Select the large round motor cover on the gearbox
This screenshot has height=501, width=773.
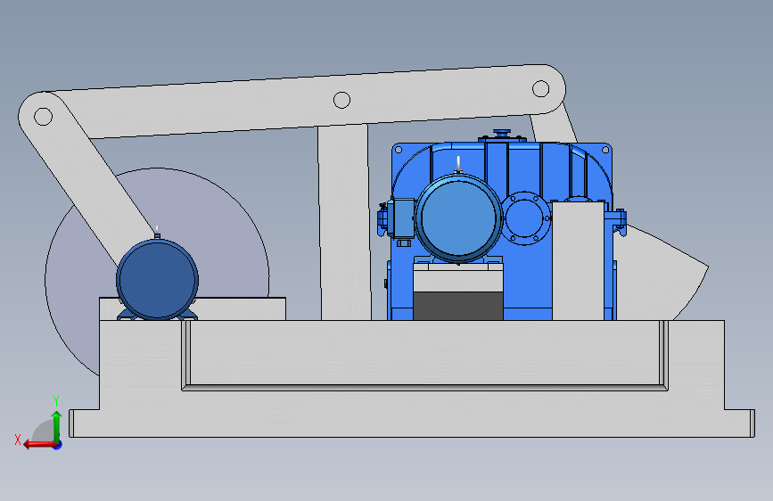point(458,218)
